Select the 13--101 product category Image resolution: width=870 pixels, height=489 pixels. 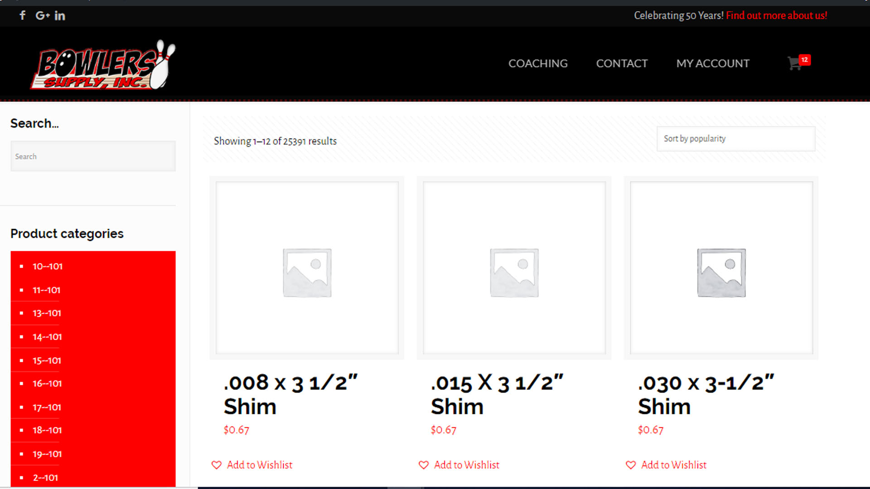[x=47, y=313]
